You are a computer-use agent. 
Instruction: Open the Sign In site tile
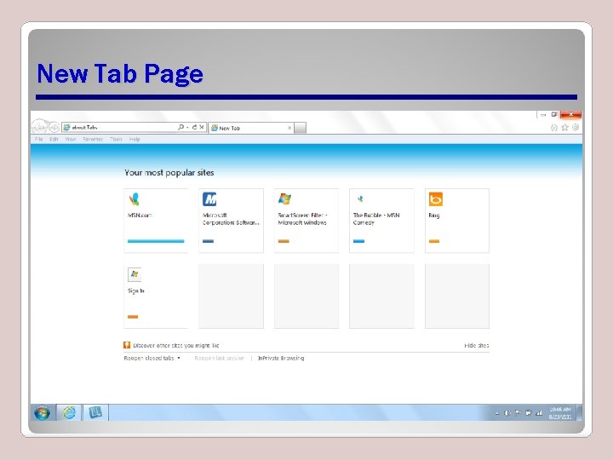coord(156,296)
